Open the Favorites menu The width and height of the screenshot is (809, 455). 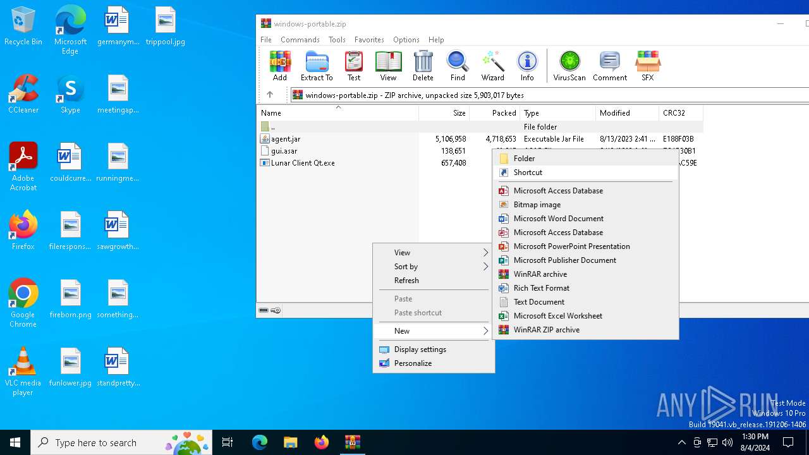point(369,39)
